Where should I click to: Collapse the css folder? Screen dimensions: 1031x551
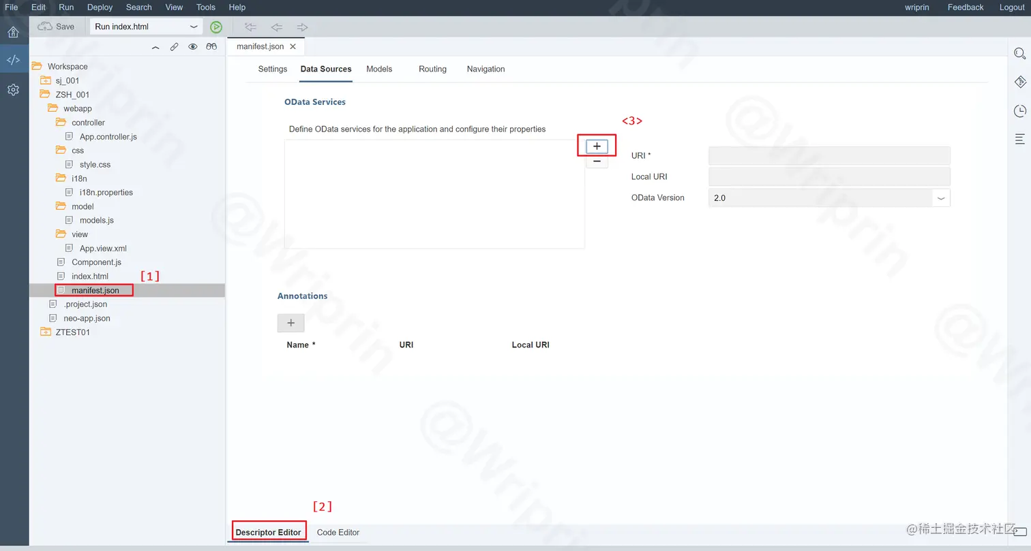click(61, 151)
